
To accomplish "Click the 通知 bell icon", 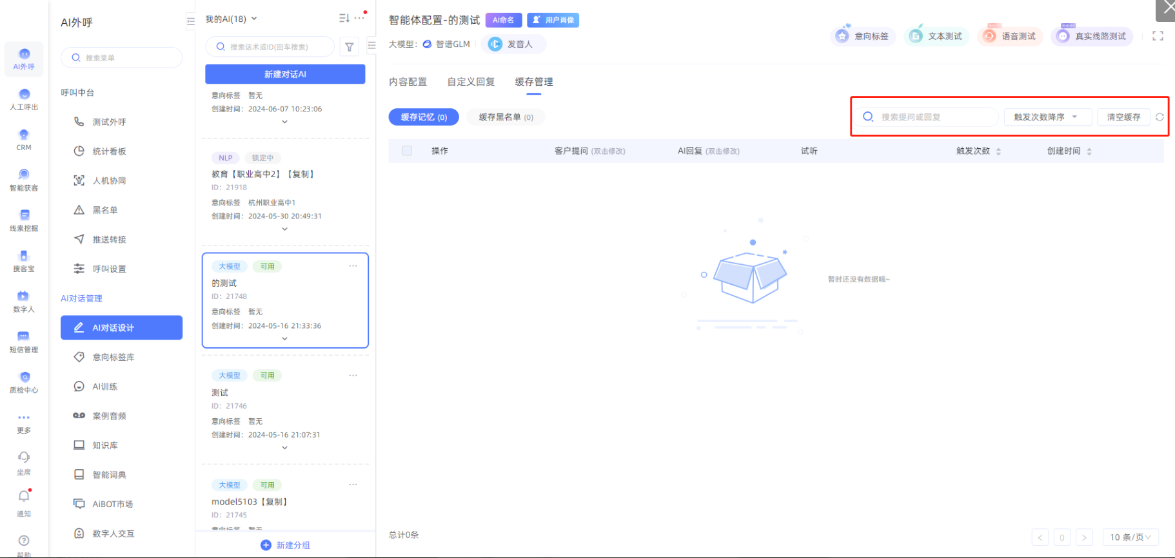I will point(24,502).
